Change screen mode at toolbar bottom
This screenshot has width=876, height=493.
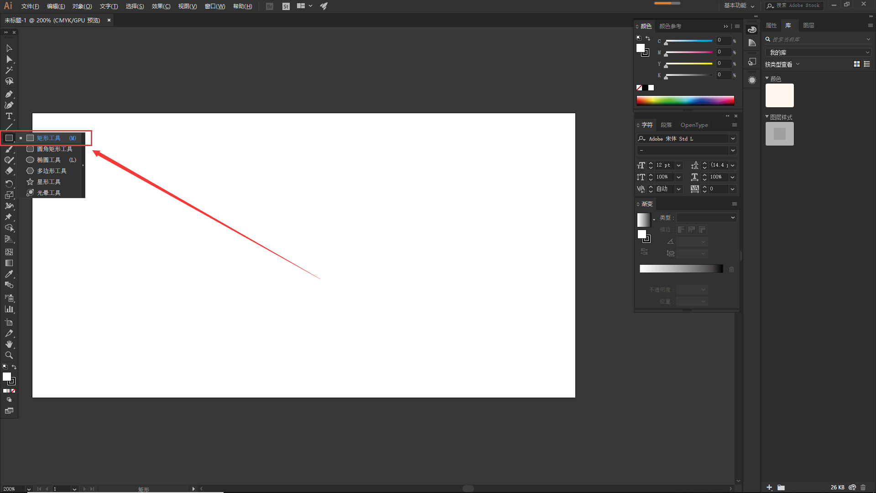(9, 411)
